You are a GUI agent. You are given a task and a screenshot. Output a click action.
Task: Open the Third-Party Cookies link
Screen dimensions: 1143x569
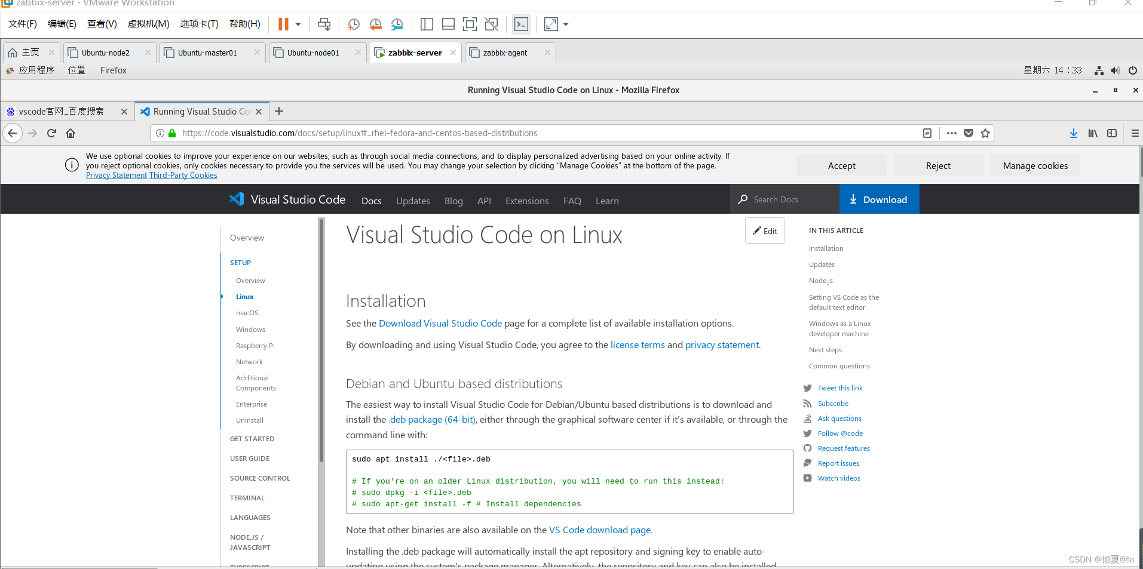coord(183,176)
